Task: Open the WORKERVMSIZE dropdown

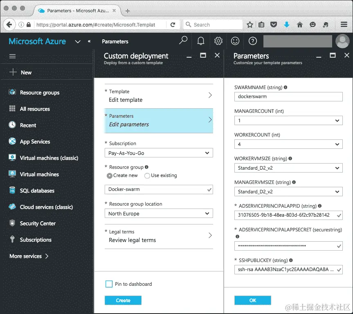Action: pos(288,168)
